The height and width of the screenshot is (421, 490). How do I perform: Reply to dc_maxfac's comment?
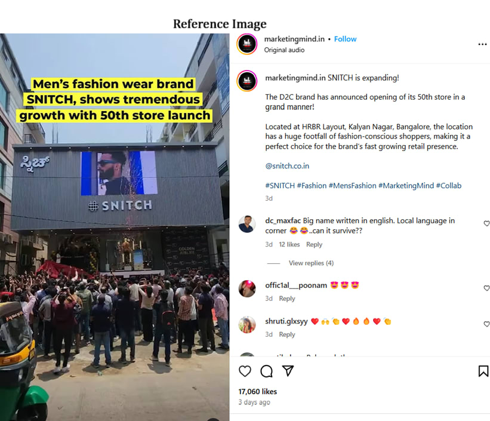tap(314, 245)
